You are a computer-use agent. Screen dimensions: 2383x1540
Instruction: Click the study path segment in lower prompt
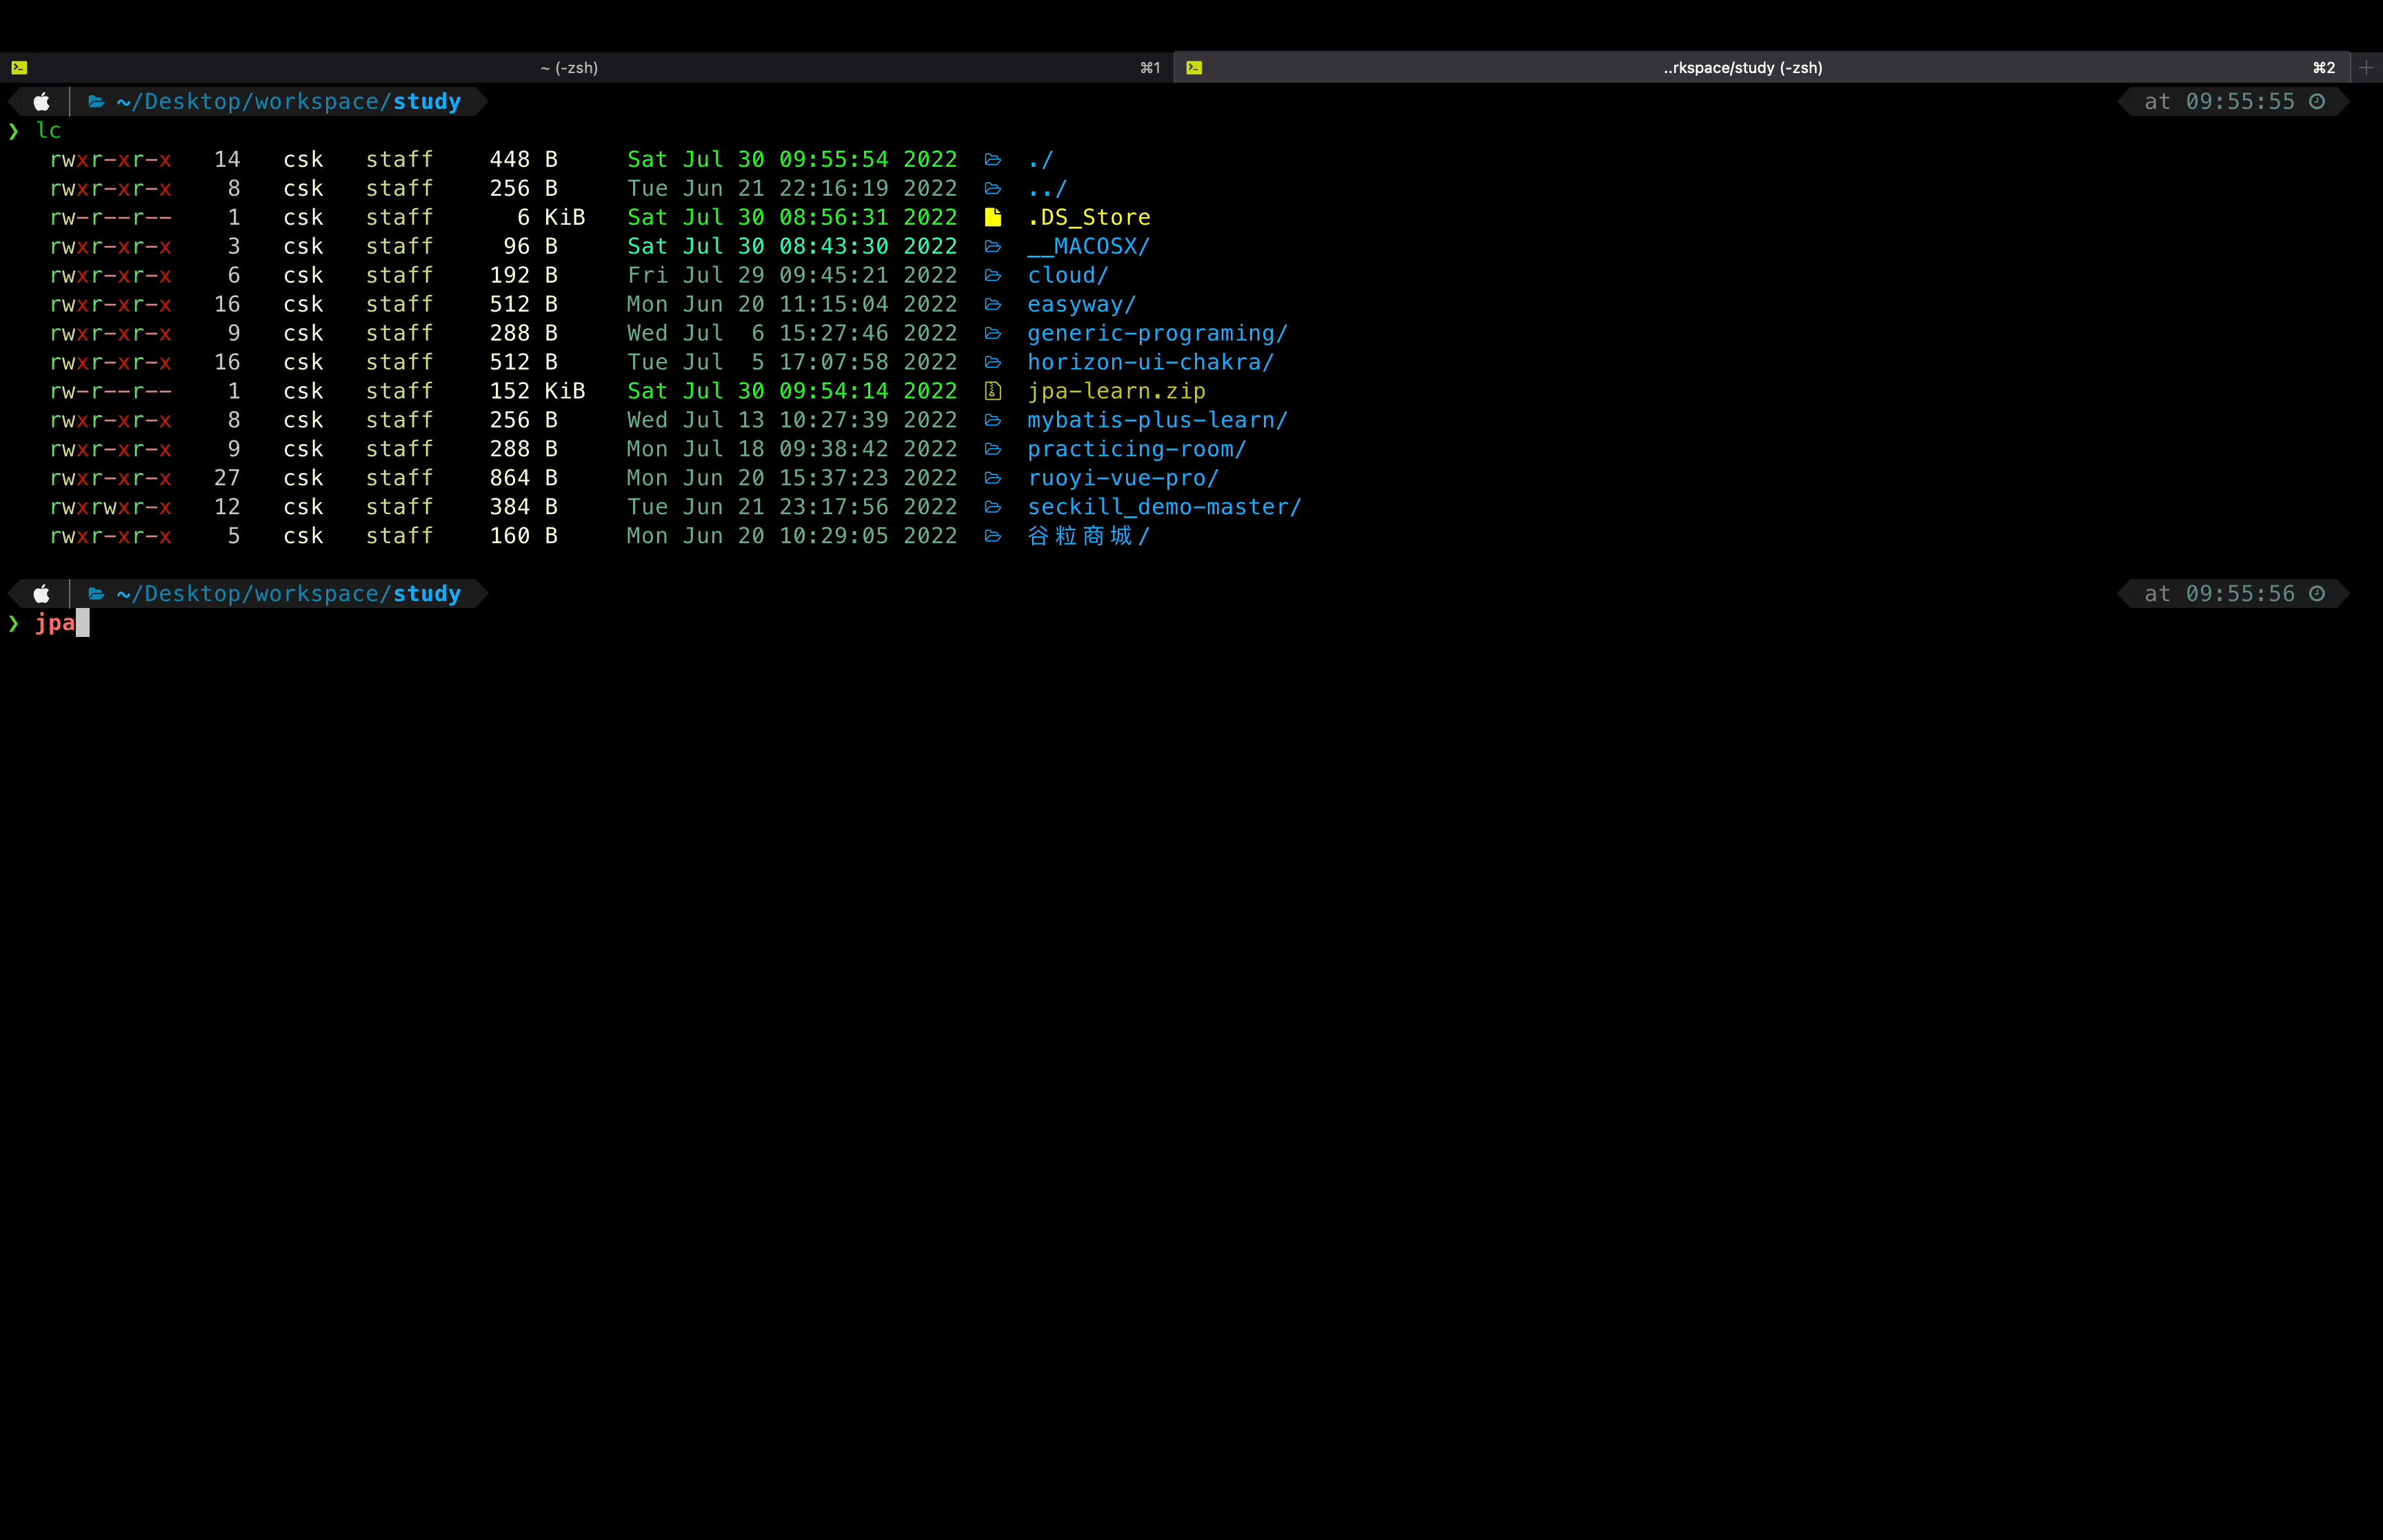pyautogui.click(x=427, y=594)
